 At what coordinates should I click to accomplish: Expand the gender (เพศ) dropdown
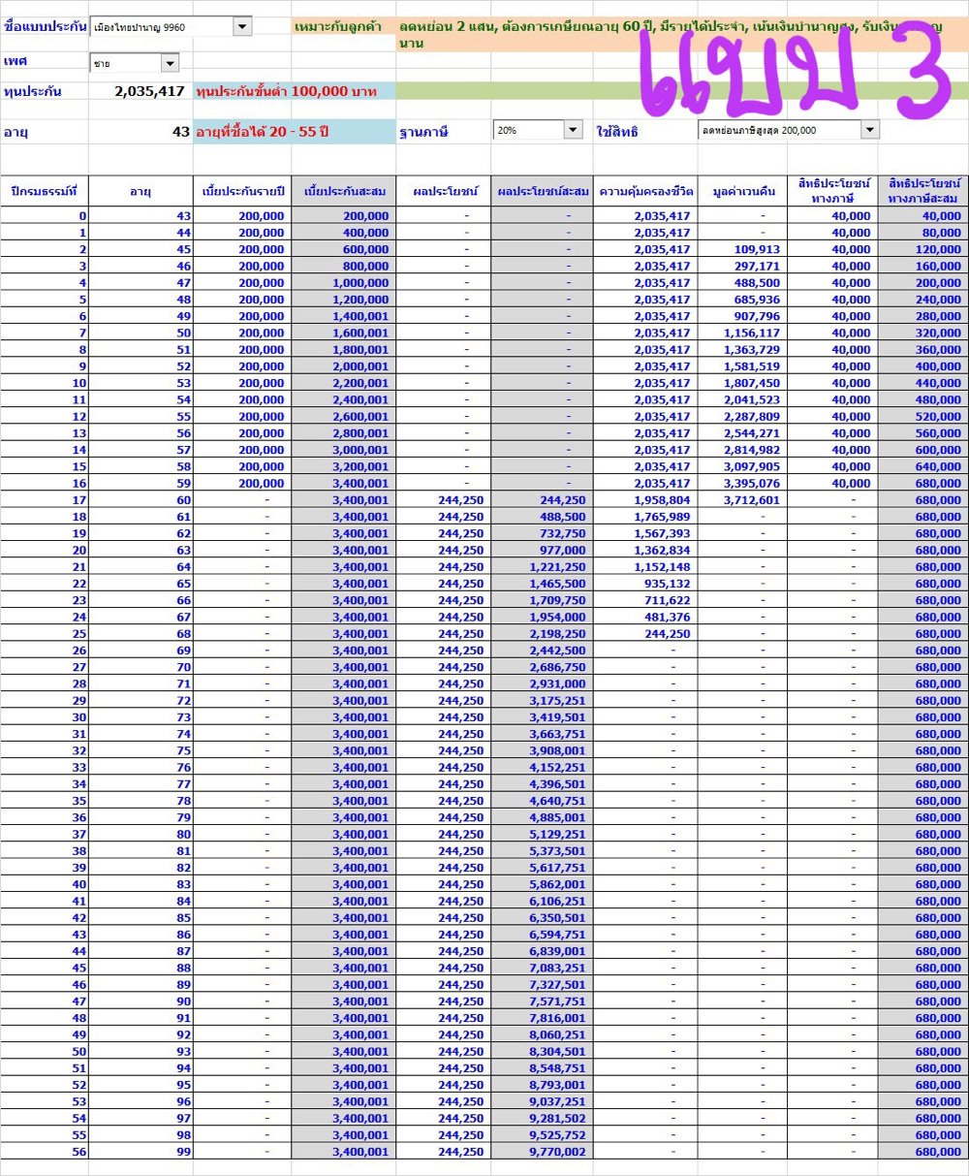click(x=170, y=64)
